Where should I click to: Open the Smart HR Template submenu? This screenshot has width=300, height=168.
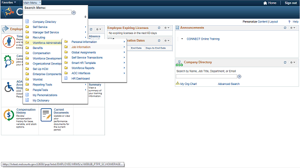[83, 63]
